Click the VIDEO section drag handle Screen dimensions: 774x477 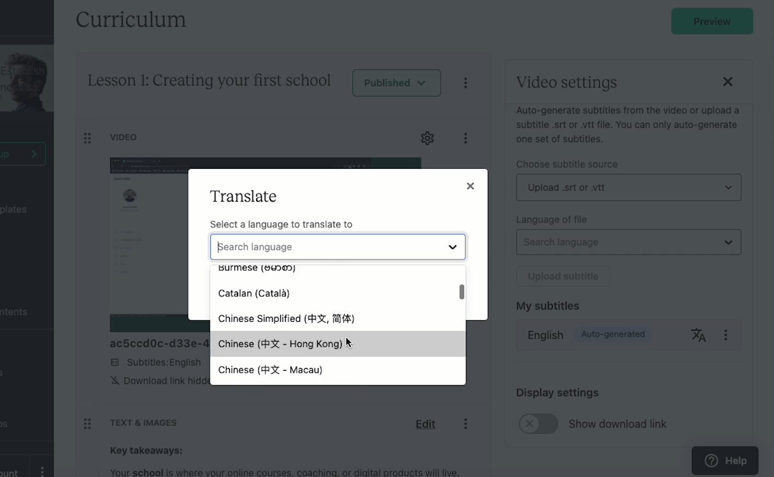(x=87, y=138)
